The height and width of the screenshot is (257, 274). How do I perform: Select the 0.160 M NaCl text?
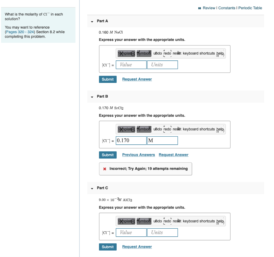[x=111, y=32]
